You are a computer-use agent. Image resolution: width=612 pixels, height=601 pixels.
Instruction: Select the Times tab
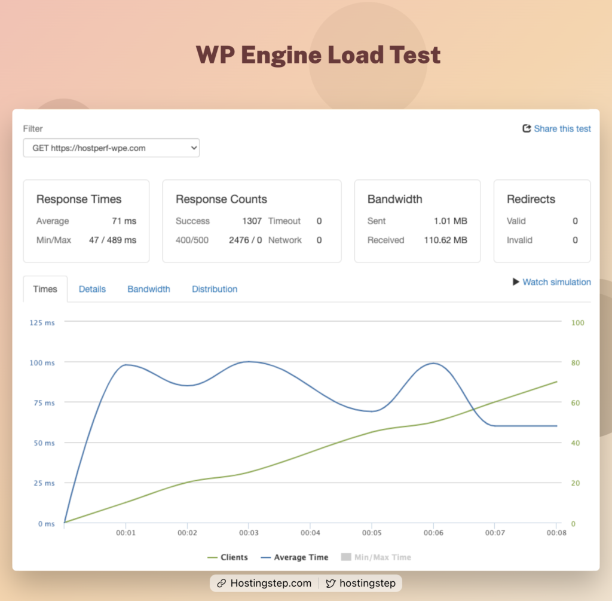point(45,289)
